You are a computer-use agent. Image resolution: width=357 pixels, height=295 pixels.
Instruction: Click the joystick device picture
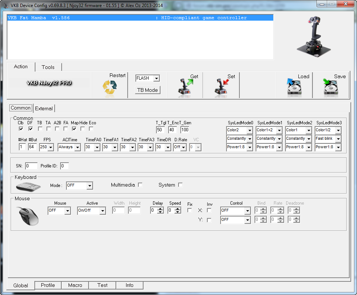(314, 37)
